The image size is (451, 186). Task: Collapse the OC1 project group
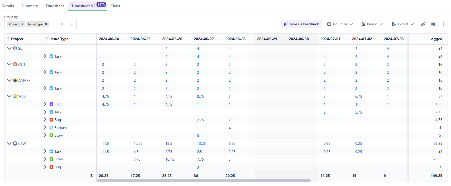click(x=9, y=64)
